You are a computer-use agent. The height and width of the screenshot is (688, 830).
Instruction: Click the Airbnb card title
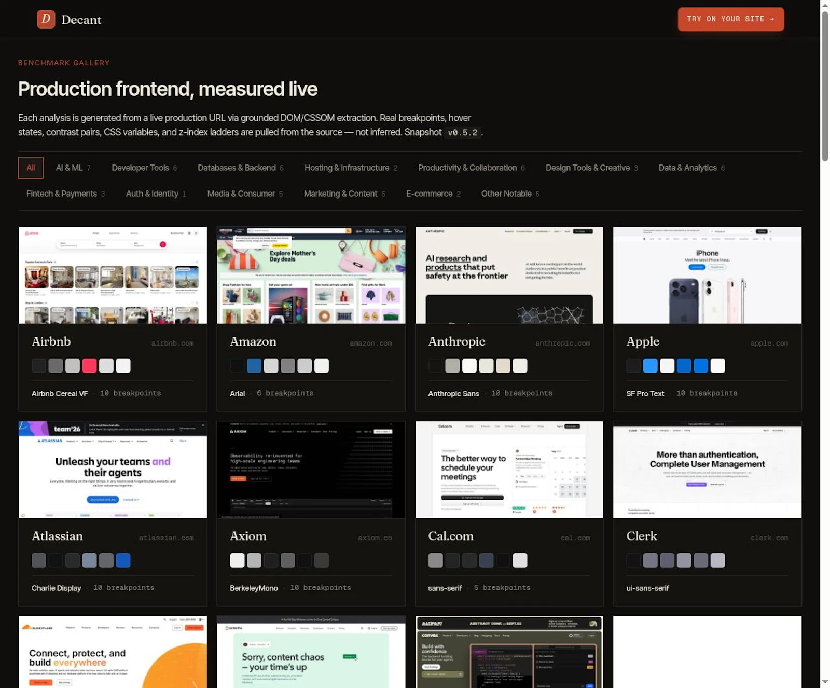[51, 341]
